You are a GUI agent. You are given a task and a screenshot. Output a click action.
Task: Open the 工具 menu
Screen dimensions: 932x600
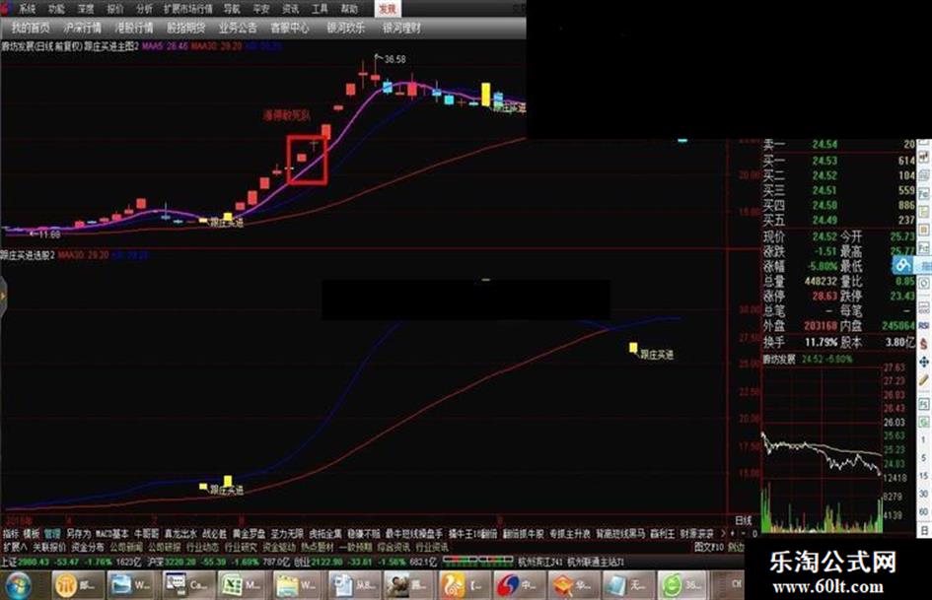tap(320, 8)
